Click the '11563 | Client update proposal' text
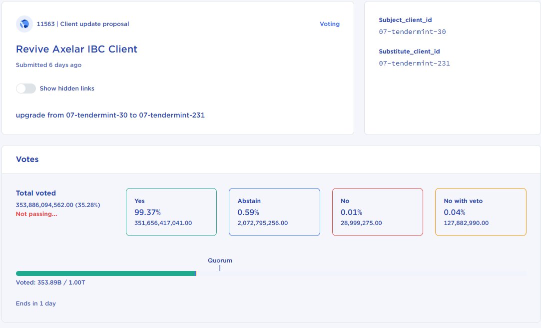541x328 pixels. [x=83, y=24]
